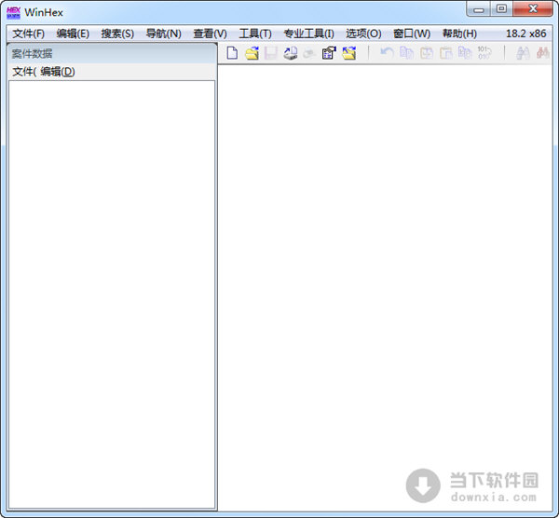Open the 搜索(S) menu
Screen dimensions: 559x518
point(117,34)
